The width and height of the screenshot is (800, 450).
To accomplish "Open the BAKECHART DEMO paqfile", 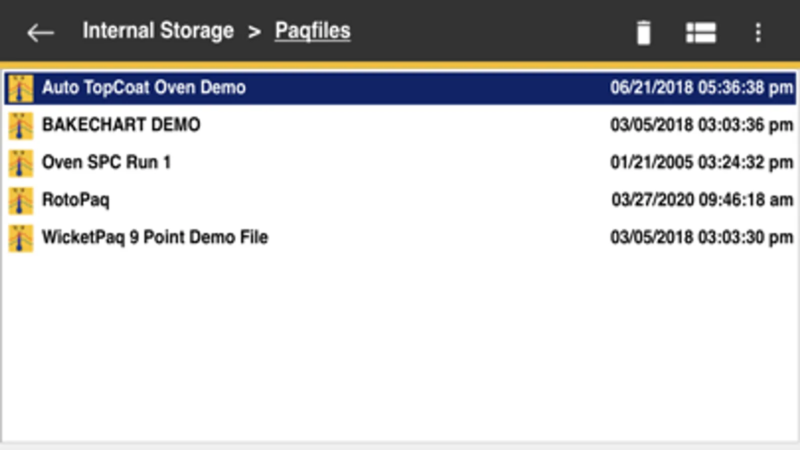I will [x=121, y=124].
